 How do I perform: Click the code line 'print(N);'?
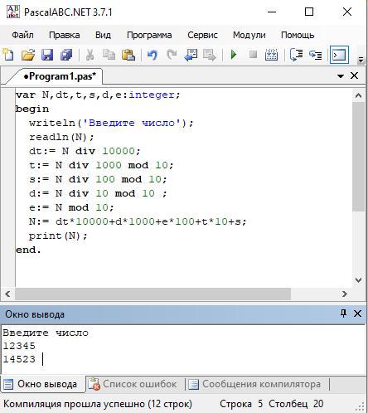pos(58,236)
